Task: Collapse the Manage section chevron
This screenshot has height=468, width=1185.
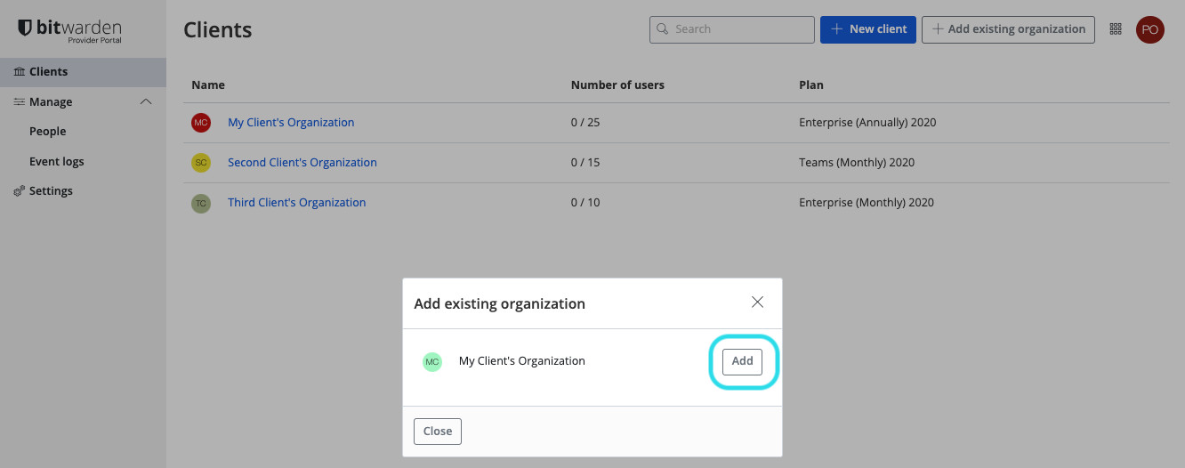Action: (147, 101)
